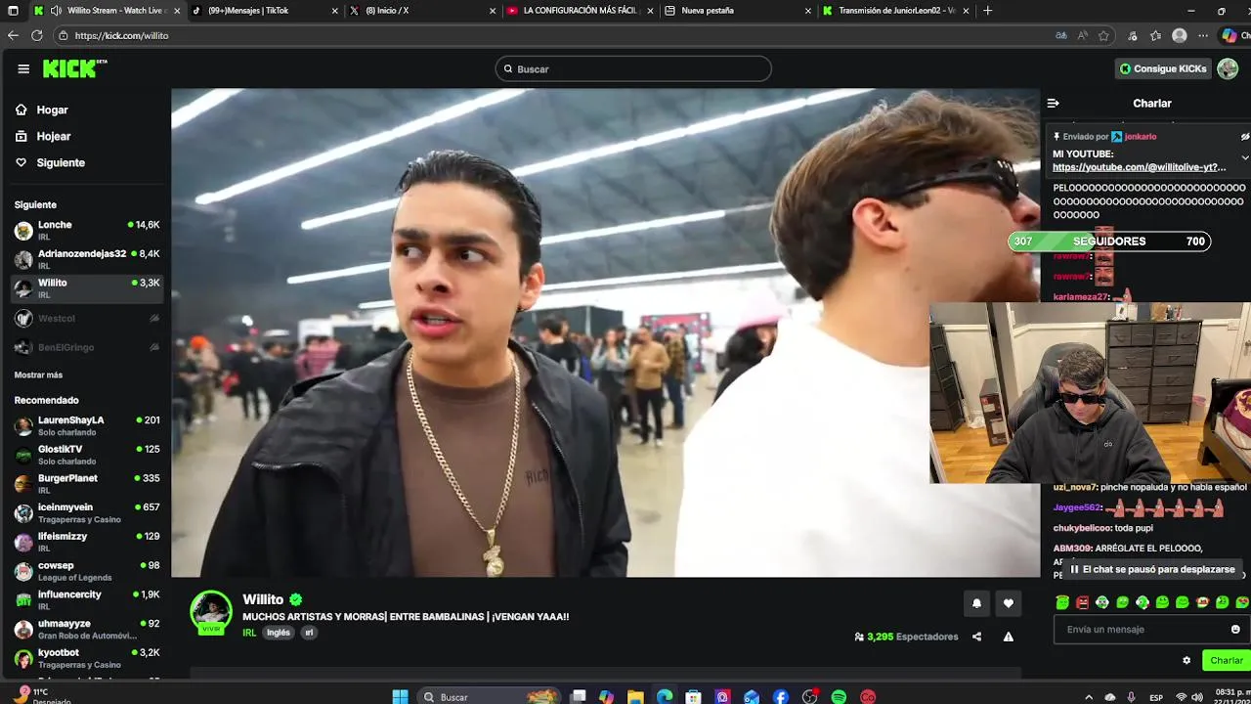Open emoji picker in message box
This screenshot has height=704, width=1251.
[1235, 630]
